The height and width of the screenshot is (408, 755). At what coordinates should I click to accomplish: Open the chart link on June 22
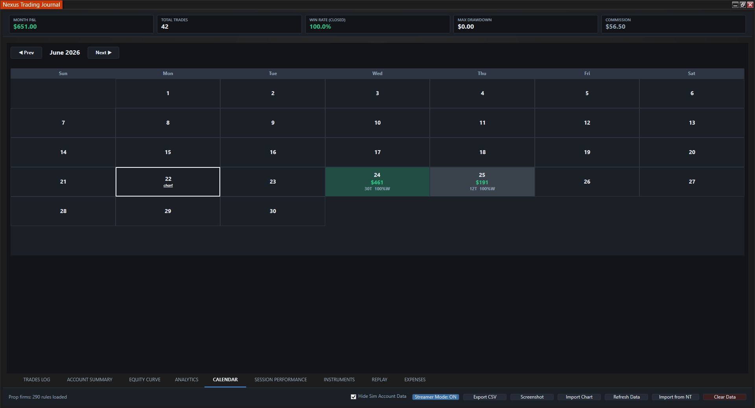[x=168, y=186]
